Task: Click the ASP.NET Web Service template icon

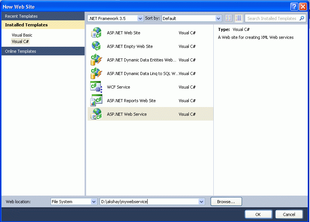Action: tap(96, 114)
